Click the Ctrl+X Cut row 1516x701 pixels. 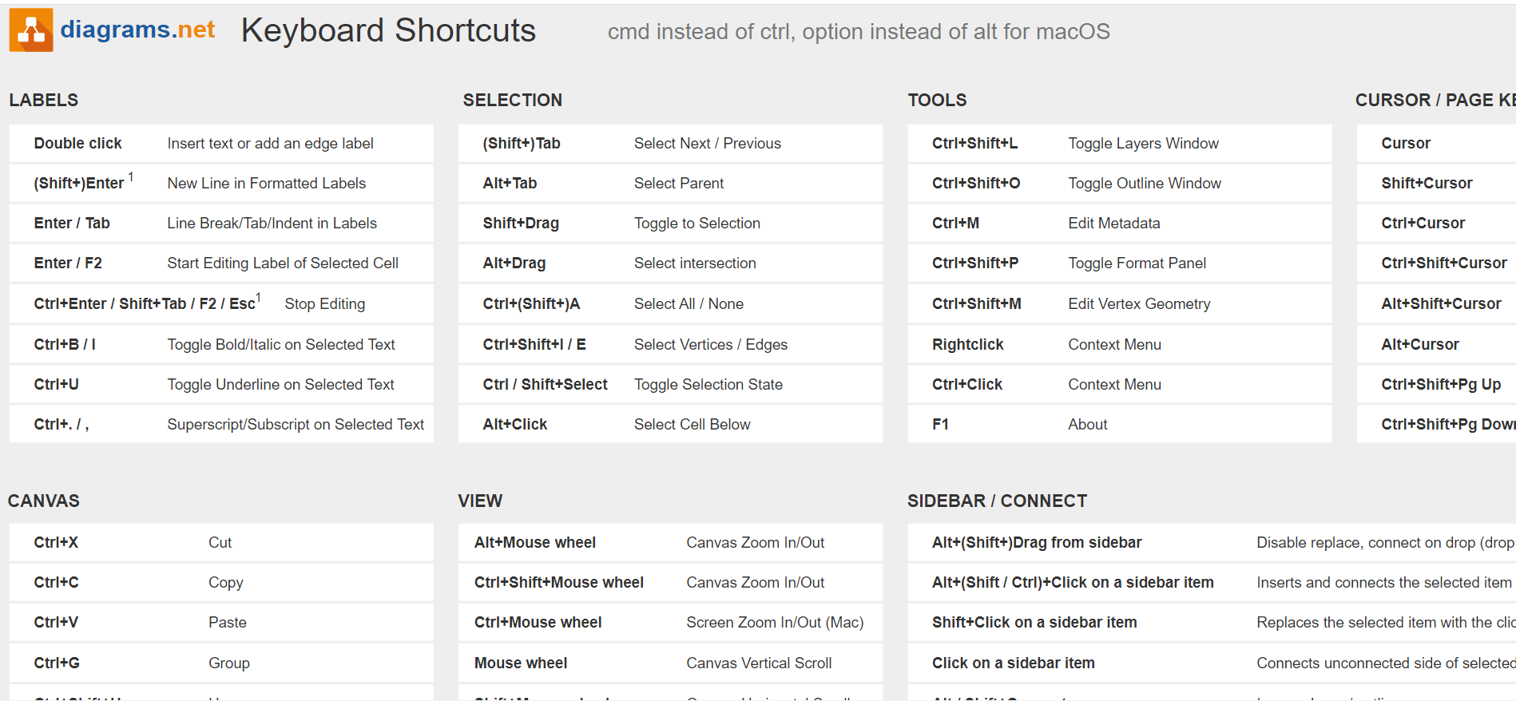220,543
